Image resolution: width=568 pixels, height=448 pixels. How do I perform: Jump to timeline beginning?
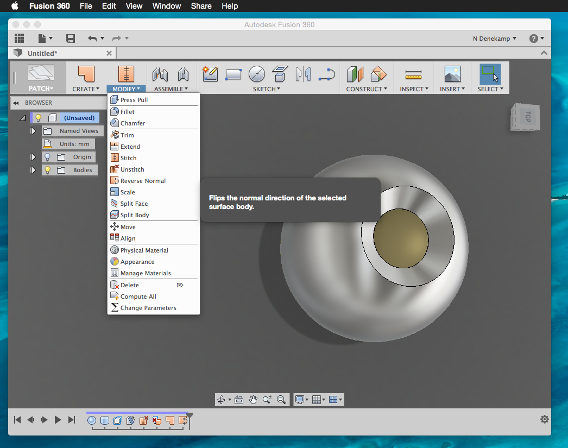(x=17, y=420)
